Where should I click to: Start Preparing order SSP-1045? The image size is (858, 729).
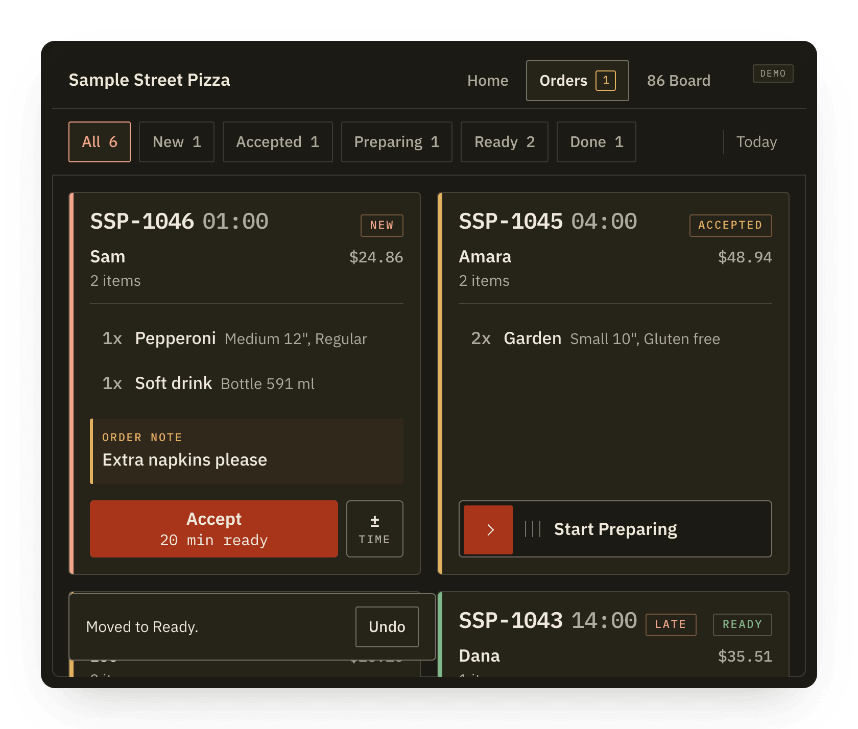(x=615, y=529)
